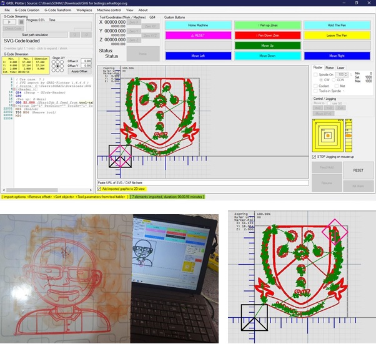Click the blue Move Left button
Screen dimensions: 376x344
pyautogui.click(x=198, y=56)
